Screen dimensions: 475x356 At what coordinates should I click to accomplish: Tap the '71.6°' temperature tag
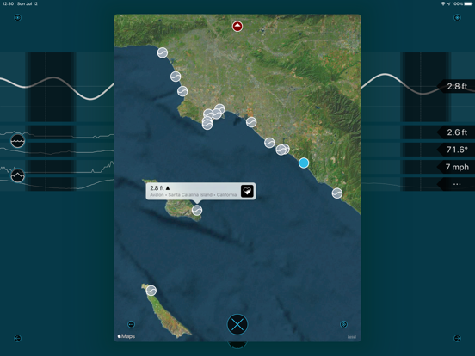tap(456, 150)
